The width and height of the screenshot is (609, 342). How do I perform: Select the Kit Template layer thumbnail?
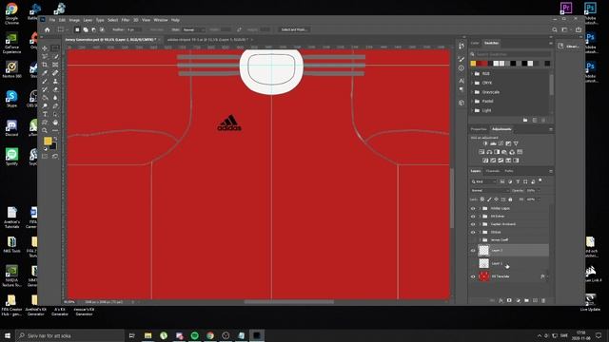[483, 276]
